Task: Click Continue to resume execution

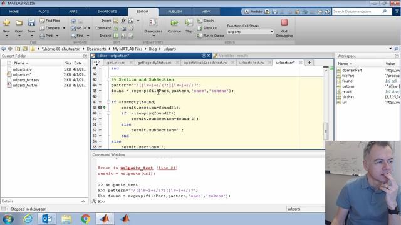Action: [174, 26]
